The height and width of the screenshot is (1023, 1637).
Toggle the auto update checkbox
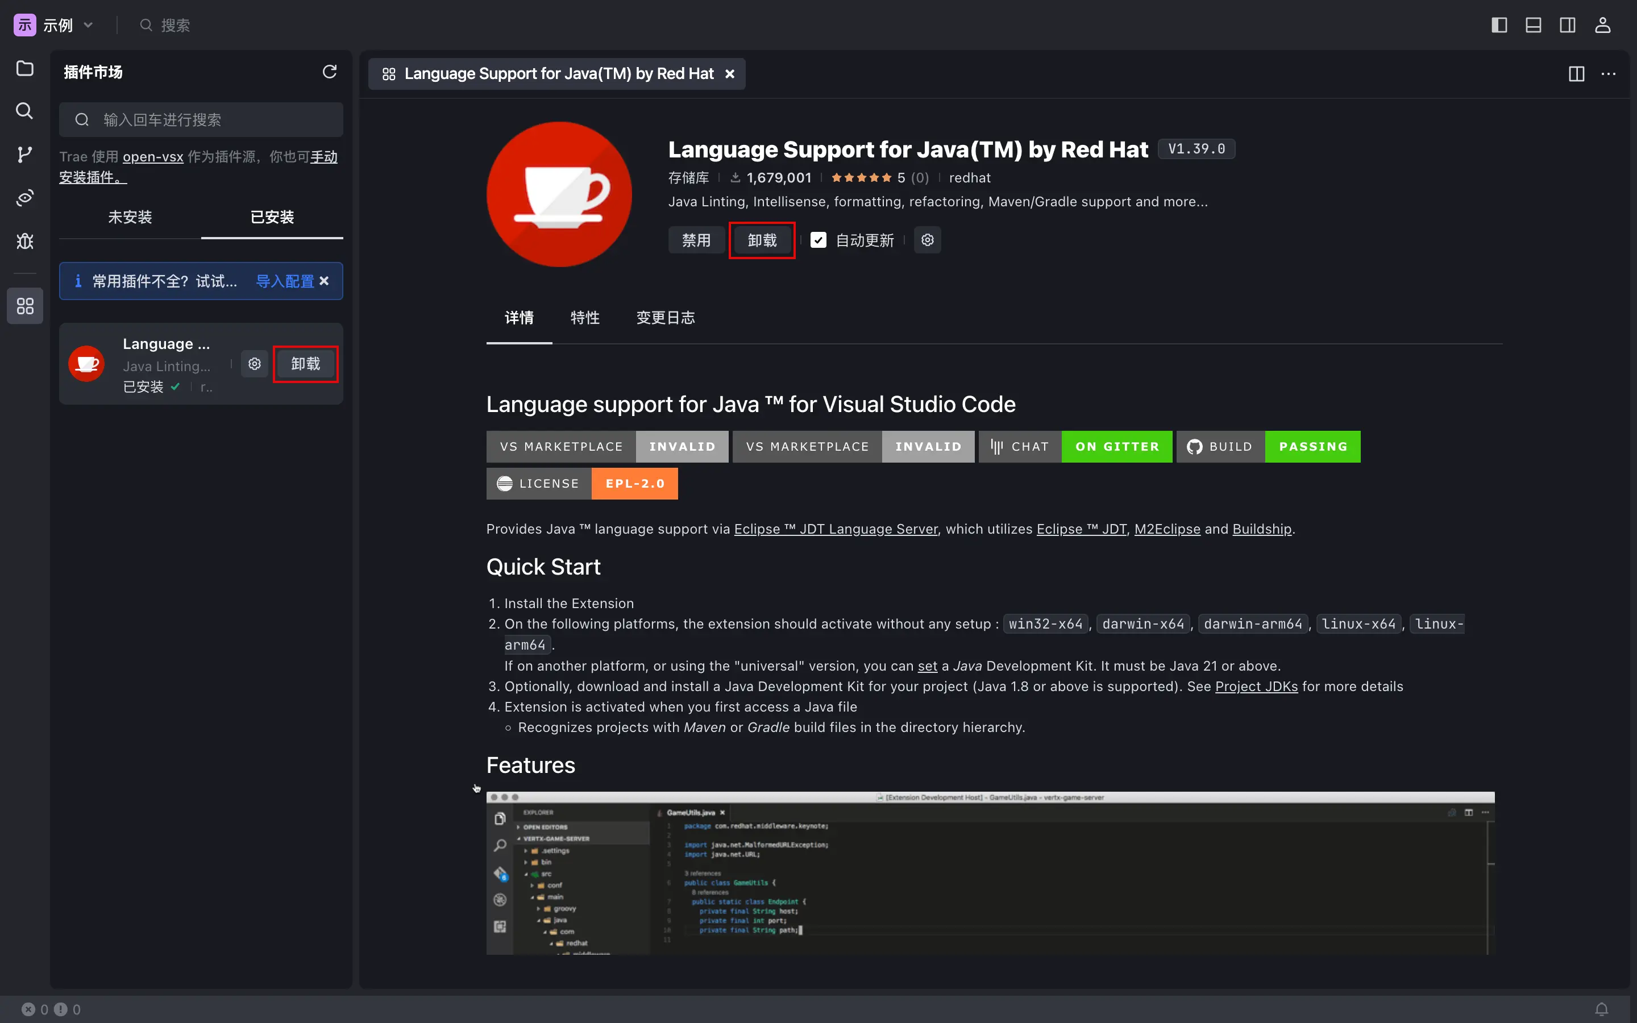pyautogui.click(x=818, y=240)
